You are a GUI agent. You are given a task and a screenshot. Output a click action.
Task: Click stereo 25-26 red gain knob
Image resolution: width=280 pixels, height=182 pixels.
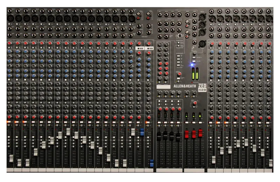[139, 43]
